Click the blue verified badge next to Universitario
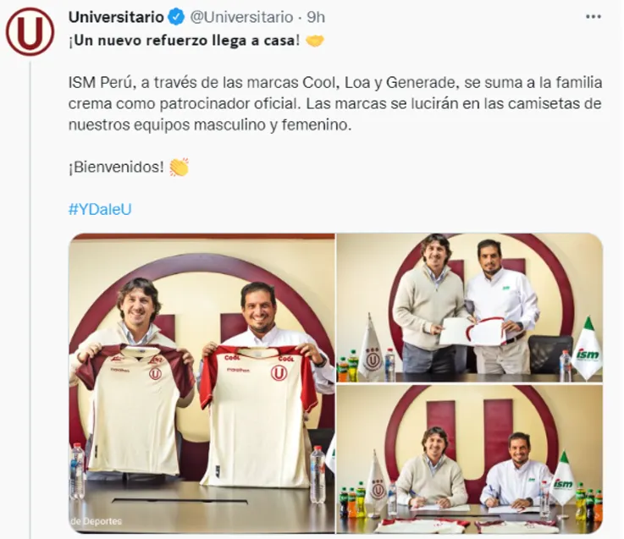The image size is (624, 539). tap(177, 17)
